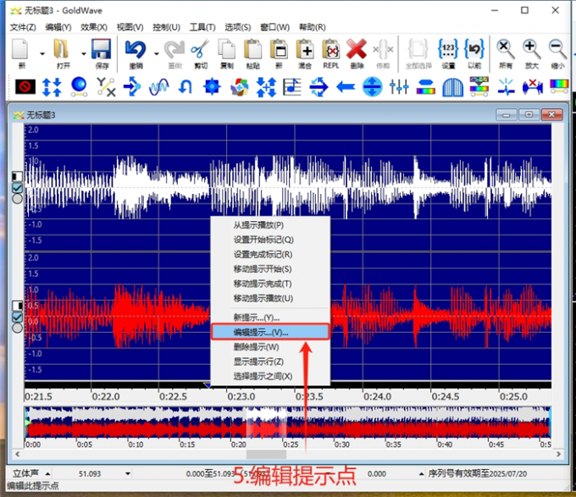Click the circle button below the white channel checkbox

pos(17,199)
